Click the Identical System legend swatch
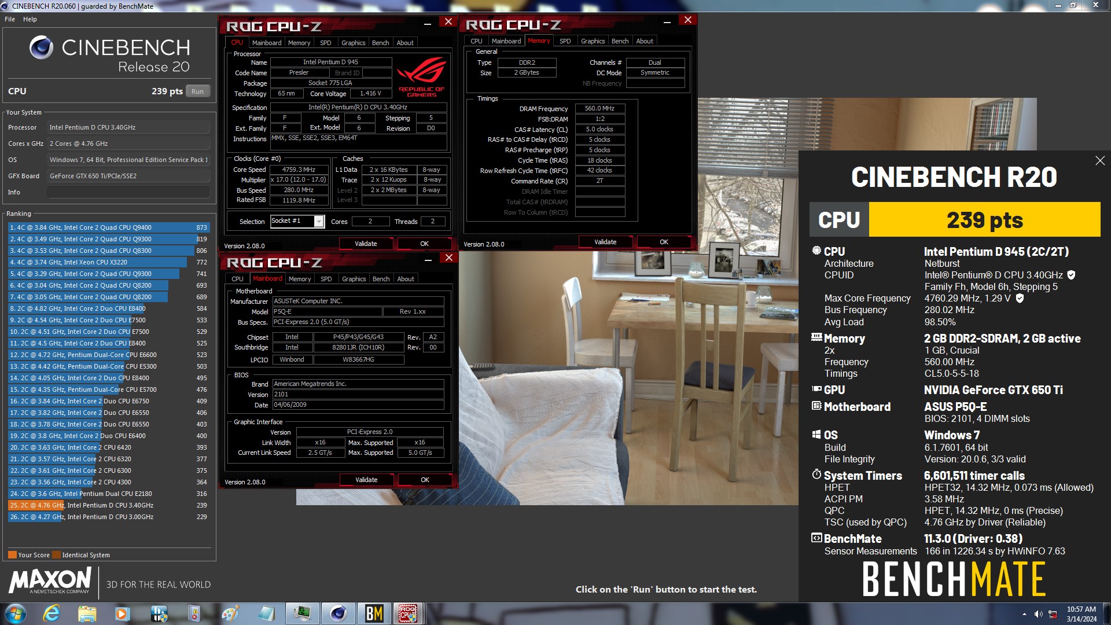1111x625 pixels. 56,555
